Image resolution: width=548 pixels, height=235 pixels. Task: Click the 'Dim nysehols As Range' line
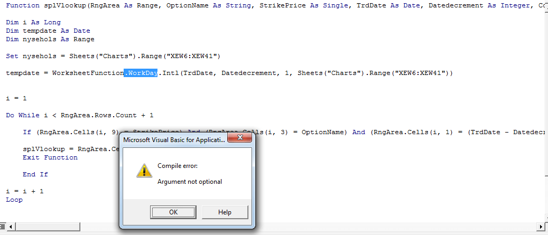[x=50, y=39]
